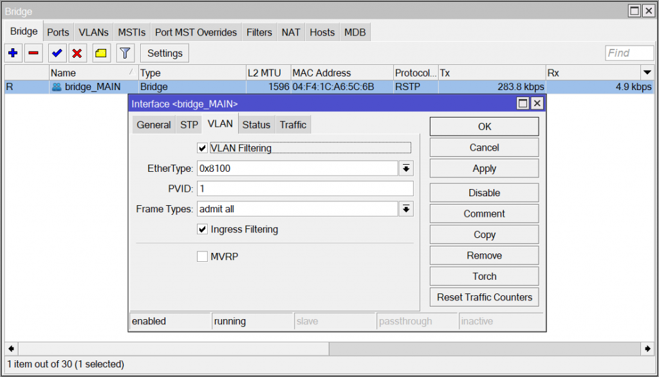Click the PVID input field

click(305, 188)
